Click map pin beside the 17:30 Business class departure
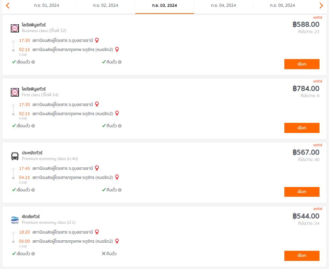Screen dimensions: 329x269 [97, 40]
